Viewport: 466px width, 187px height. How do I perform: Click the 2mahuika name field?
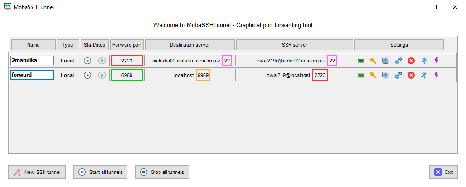[x=32, y=61]
